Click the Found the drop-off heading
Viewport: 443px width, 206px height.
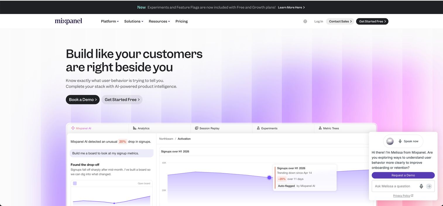tap(85, 165)
